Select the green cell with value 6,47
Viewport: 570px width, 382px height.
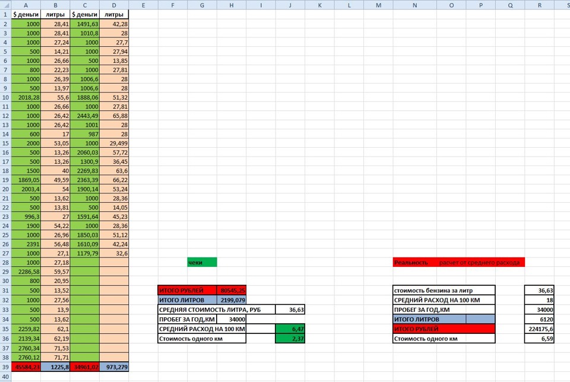pos(290,329)
